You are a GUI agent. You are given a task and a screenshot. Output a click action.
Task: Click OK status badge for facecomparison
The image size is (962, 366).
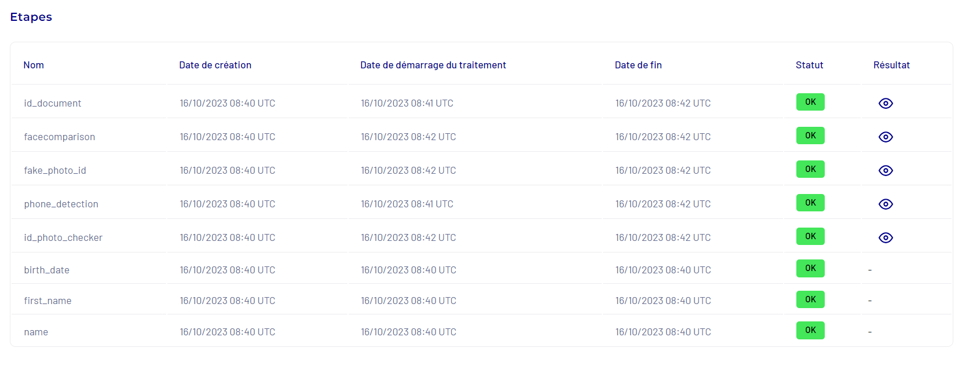click(810, 136)
